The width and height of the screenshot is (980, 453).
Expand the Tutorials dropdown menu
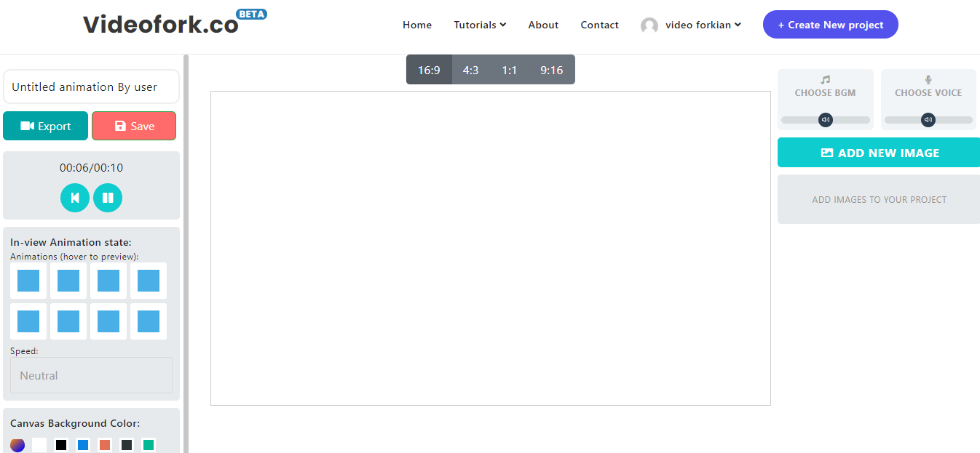[480, 25]
